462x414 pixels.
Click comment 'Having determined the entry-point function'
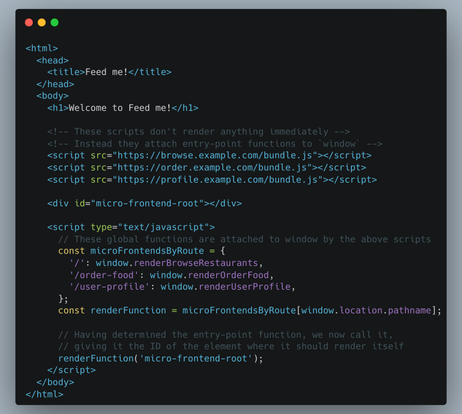[x=226, y=335]
